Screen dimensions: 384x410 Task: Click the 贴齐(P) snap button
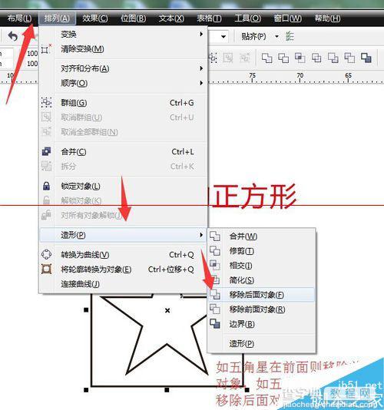(x=253, y=36)
